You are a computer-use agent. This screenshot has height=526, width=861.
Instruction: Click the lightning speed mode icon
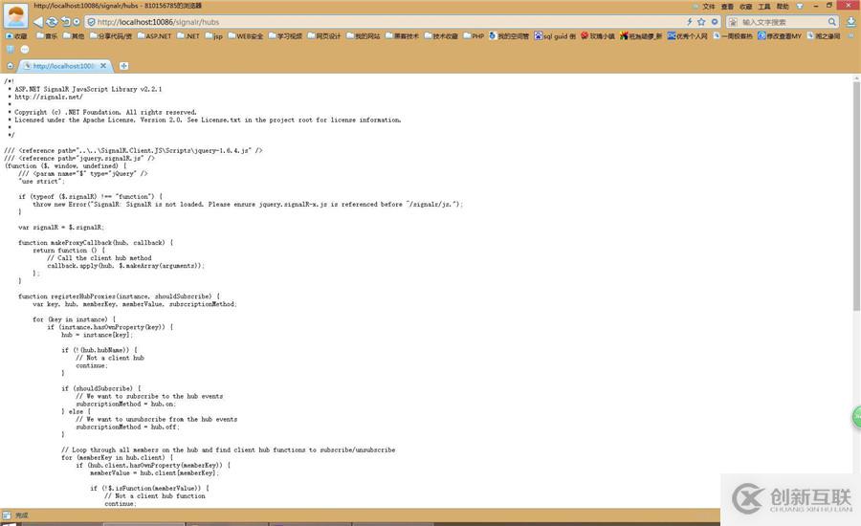(x=689, y=21)
